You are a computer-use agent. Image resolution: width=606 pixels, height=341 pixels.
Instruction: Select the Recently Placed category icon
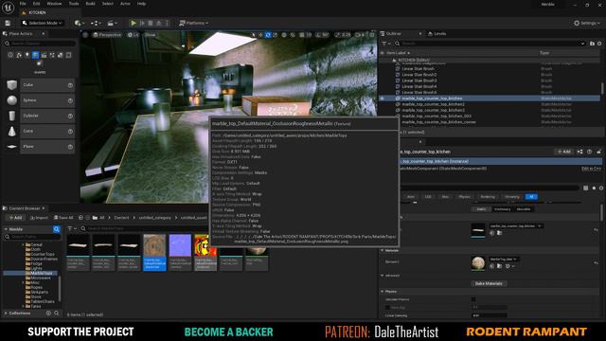pyautogui.click(x=10, y=55)
